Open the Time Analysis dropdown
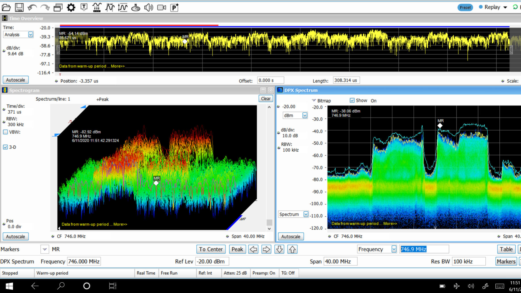 [30, 35]
